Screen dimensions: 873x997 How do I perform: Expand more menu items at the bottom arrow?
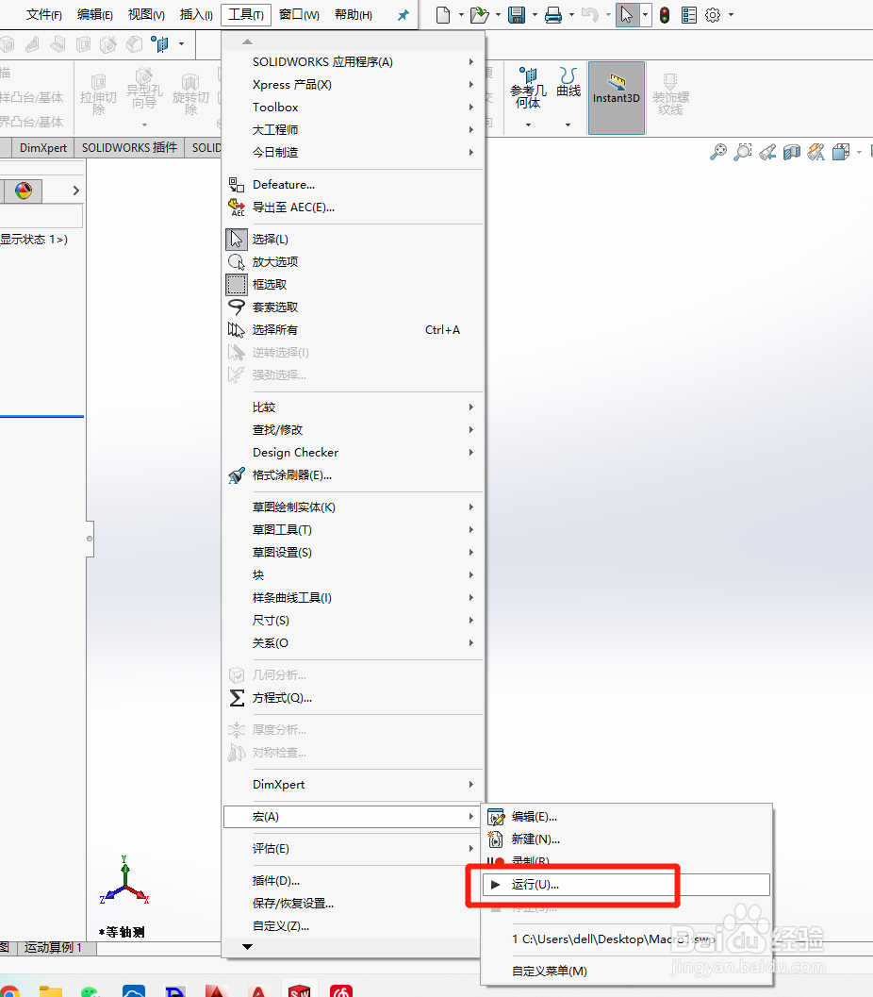click(x=248, y=947)
